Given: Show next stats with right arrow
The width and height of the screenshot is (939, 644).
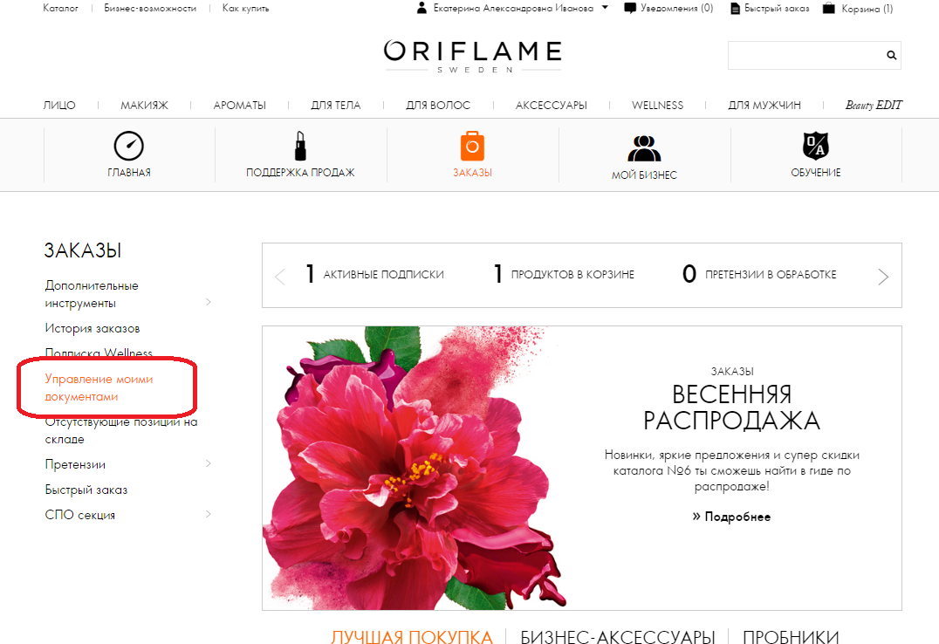Looking at the screenshot, I should click(882, 276).
